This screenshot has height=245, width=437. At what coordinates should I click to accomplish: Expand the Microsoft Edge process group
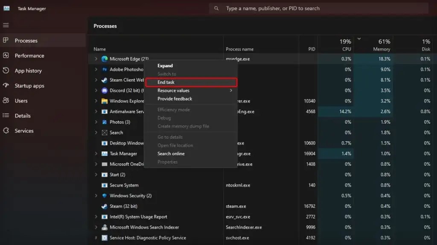(96, 59)
